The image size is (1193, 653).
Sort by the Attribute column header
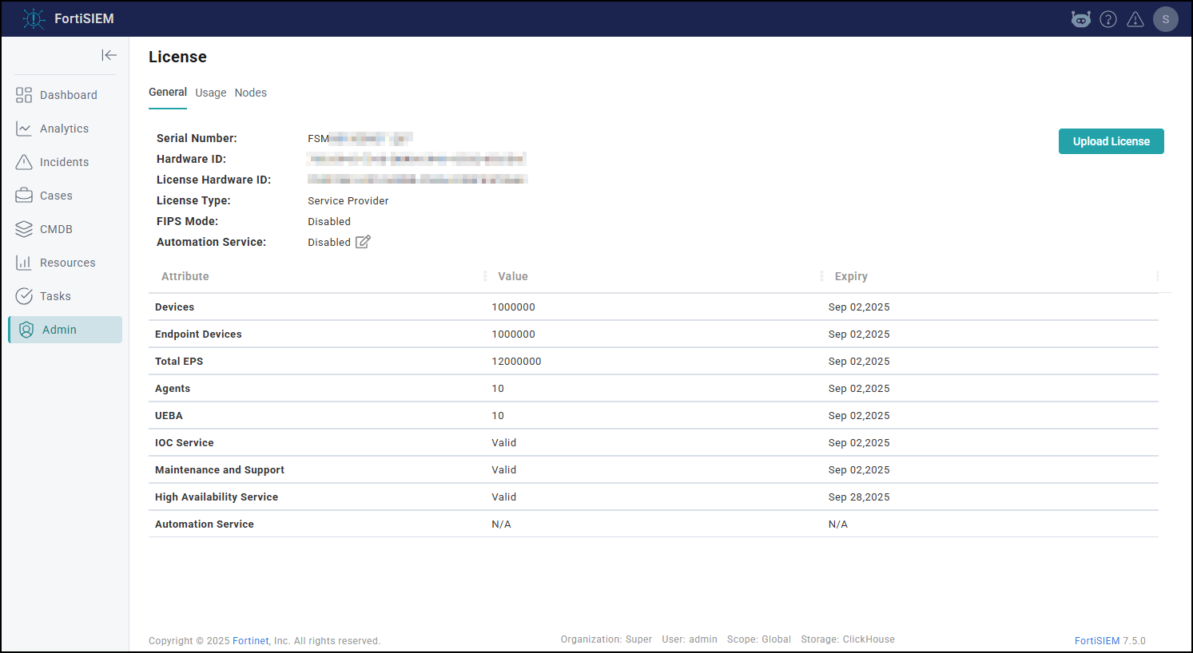185,276
